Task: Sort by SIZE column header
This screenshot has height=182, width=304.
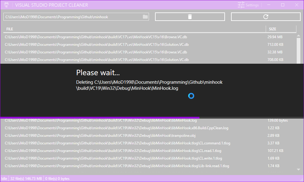Action: (x=272, y=29)
